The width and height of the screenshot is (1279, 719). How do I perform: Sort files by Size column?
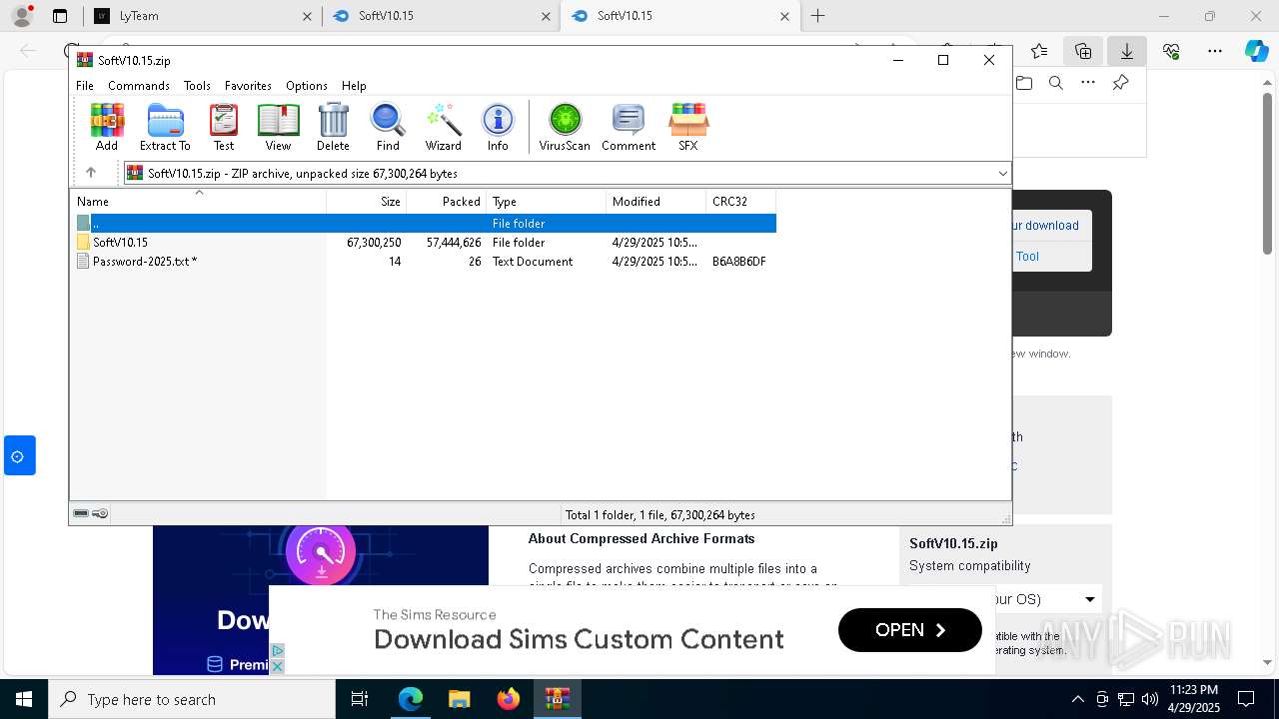366,202
